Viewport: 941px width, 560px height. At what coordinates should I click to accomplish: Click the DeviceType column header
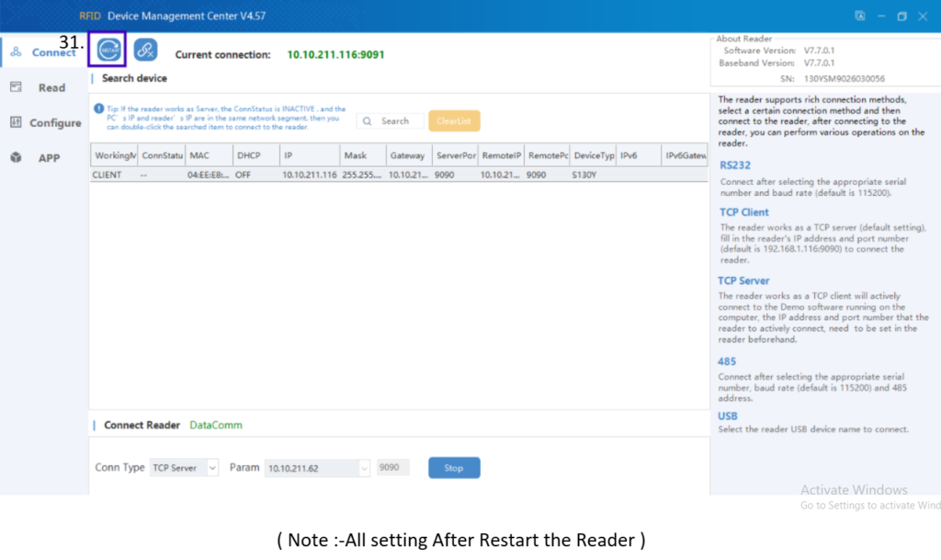[593, 155]
